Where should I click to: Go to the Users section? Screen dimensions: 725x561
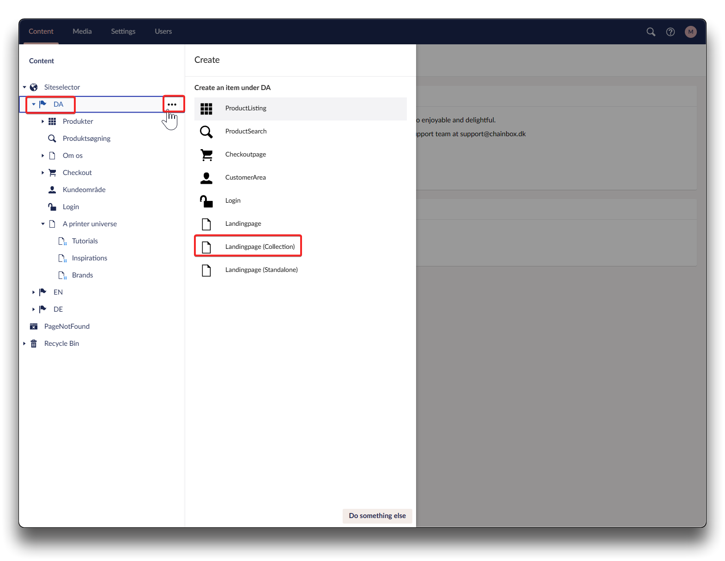click(163, 31)
